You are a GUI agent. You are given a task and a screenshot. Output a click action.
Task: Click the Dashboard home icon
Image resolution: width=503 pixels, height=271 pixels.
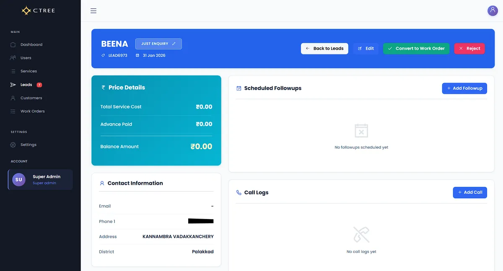(x=13, y=44)
